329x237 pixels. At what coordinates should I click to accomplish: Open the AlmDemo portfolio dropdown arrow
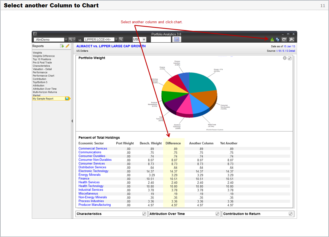click(66, 39)
